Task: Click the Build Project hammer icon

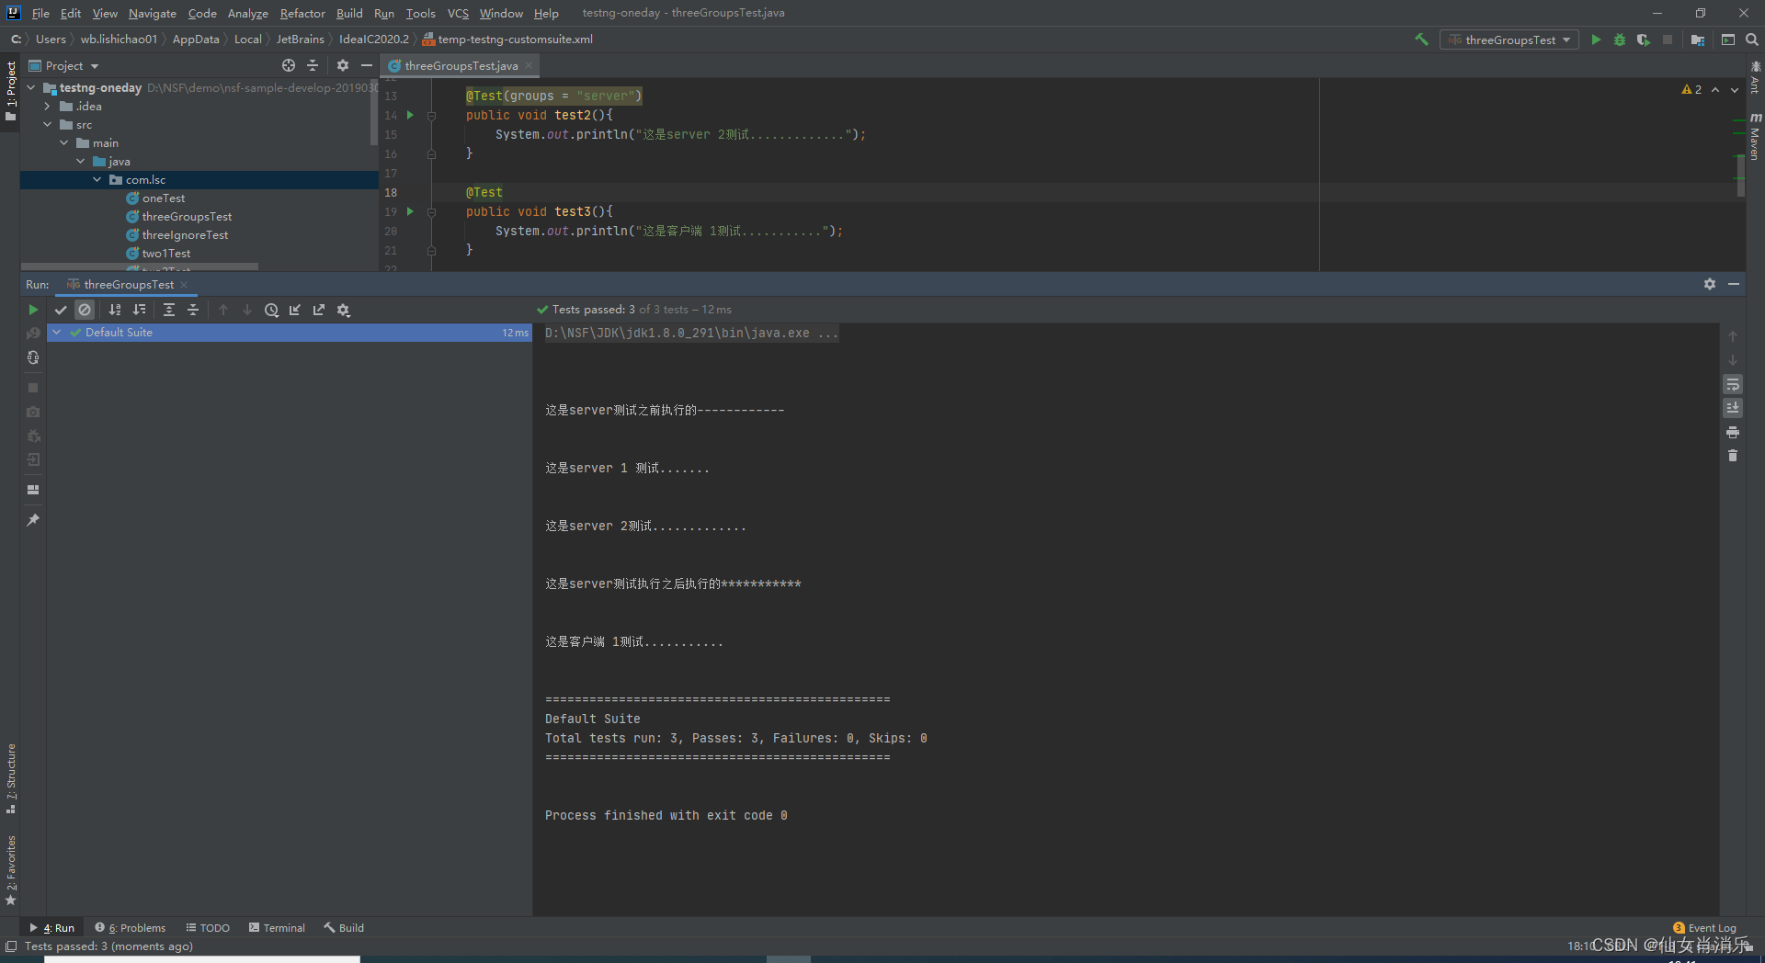Action: coord(1421,40)
